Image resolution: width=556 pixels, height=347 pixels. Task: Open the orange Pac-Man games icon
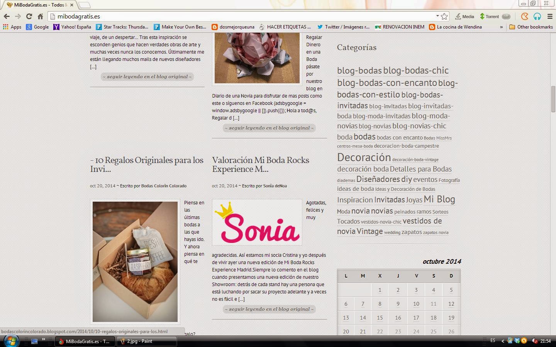524,16
